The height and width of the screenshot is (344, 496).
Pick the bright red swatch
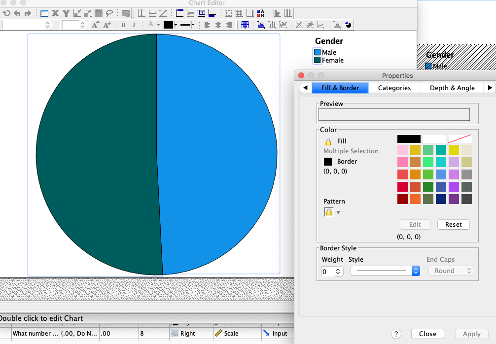[x=402, y=187]
